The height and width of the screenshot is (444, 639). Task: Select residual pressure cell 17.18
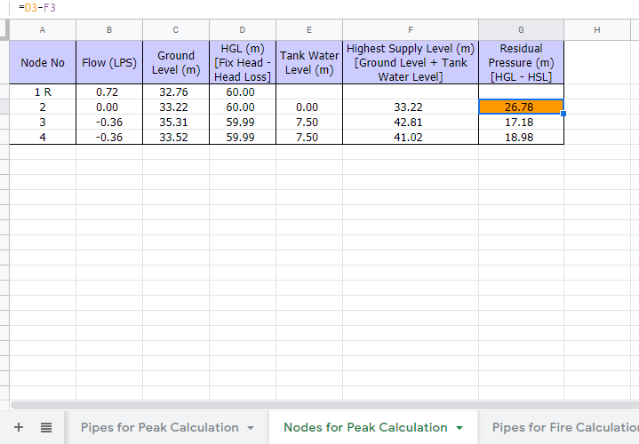[x=521, y=123]
